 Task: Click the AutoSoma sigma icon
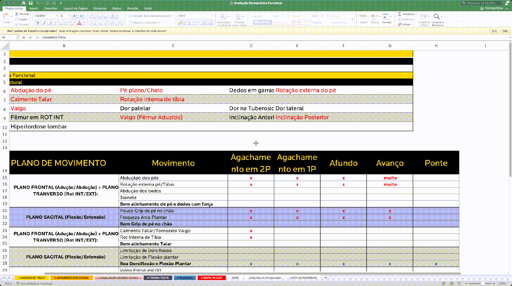pyautogui.click(x=399, y=14)
